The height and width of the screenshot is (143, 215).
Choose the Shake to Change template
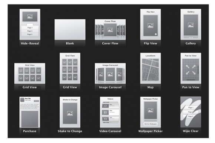point(70,112)
